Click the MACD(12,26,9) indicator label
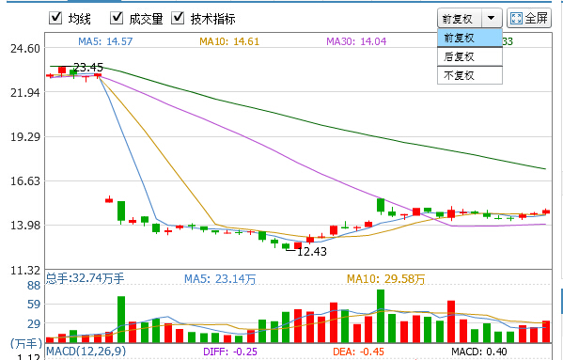The image size is (563, 360). pyautogui.click(x=86, y=351)
